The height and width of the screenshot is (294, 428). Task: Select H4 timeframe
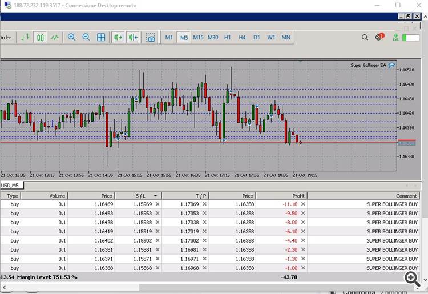(x=242, y=38)
